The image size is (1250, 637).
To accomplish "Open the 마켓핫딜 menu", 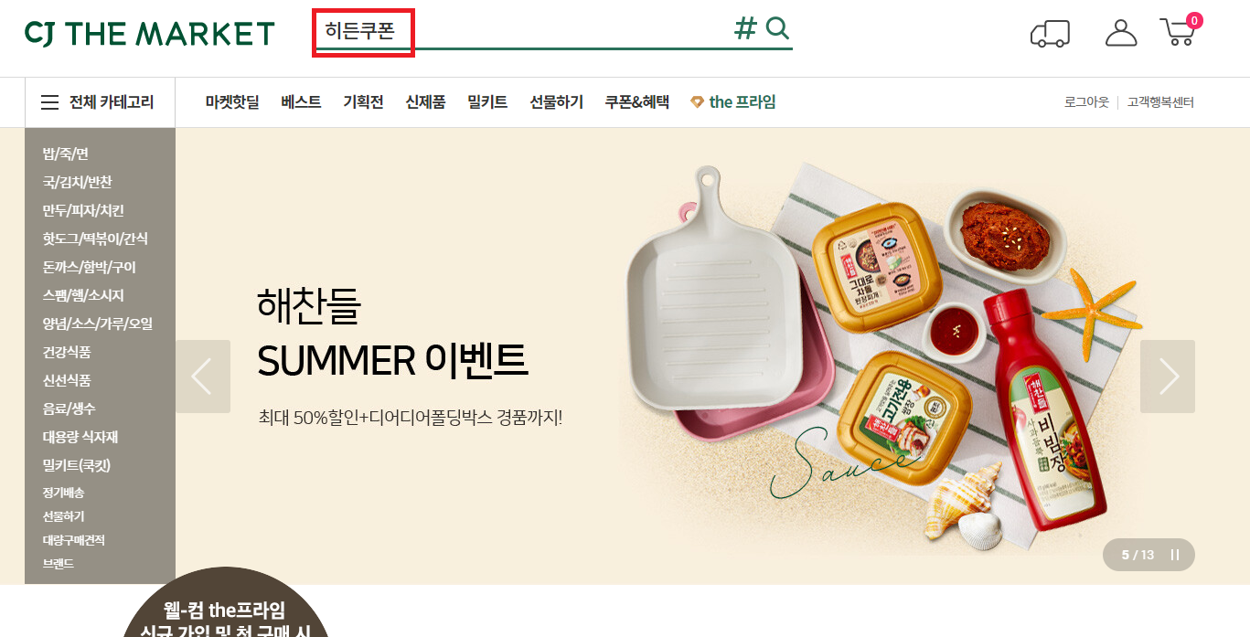I will click(x=232, y=102).
